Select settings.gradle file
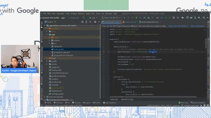Image resolution: width=211 pixels, height=118 pixels. coord(56,94)
